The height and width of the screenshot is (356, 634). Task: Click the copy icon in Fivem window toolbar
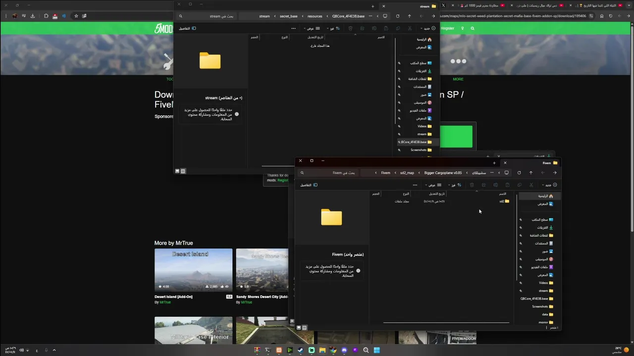pyautogui.click(x=519, y=185)
